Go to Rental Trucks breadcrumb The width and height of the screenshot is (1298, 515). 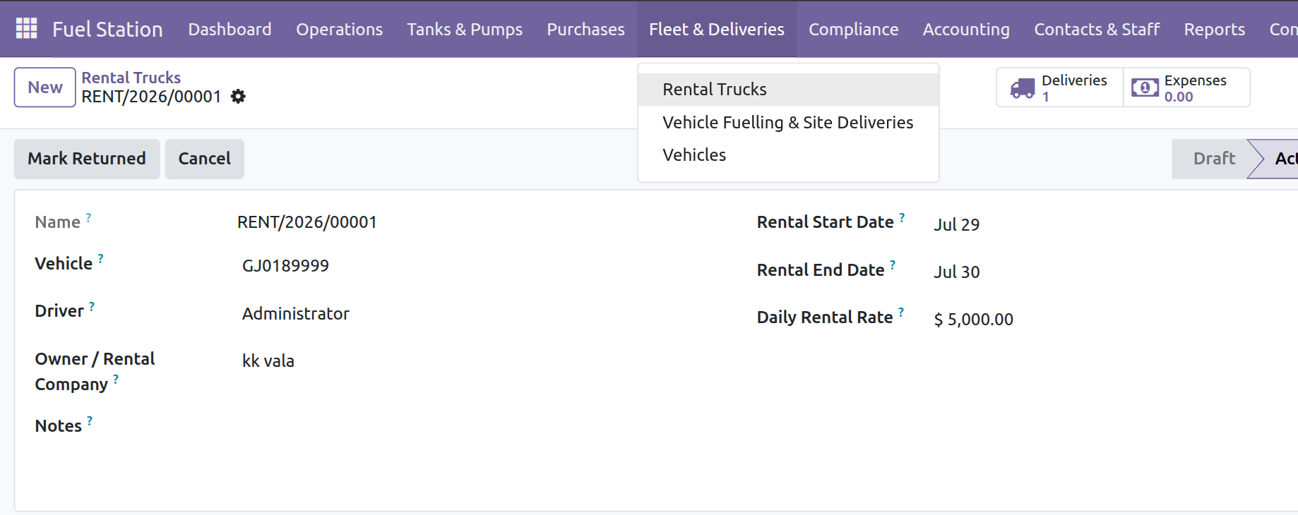click(x=131, y=78)
